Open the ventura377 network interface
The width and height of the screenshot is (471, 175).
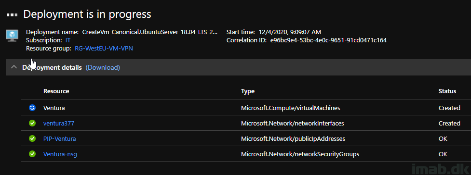tap(59, 123)
